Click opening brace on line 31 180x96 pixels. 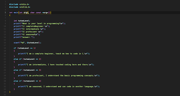click(14, 84)
